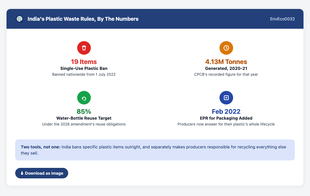Click the checklist logo icon in header
Screen dimensions: 310x196
pyautogui.click(x=19, y=19)
